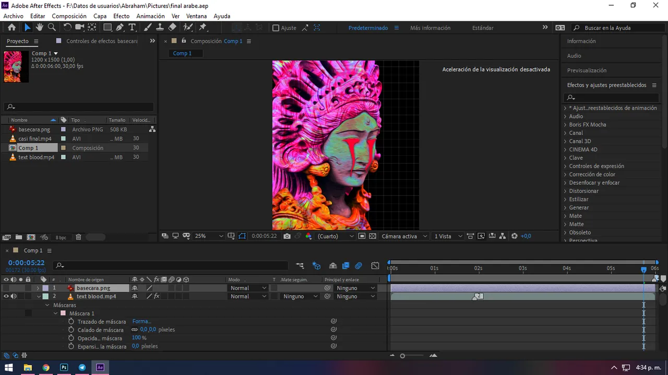Open the 1 Vista layout dropdown
Screen dimensions: 668x375
tap(448, 236)
